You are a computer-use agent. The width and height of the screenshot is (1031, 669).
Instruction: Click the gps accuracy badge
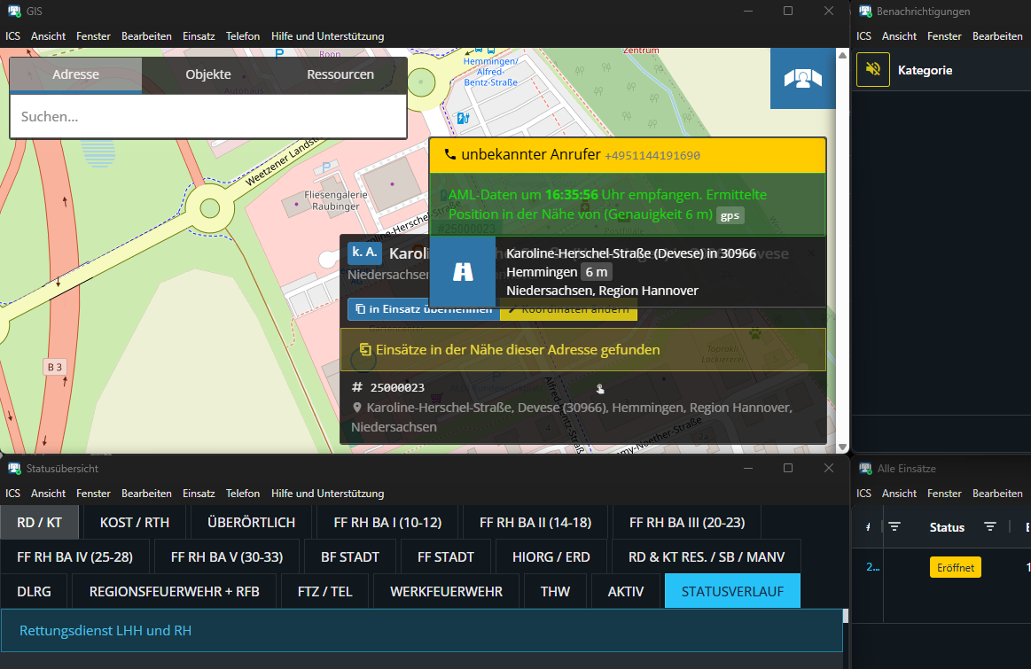pyautogui.click(x=730, y=215)
